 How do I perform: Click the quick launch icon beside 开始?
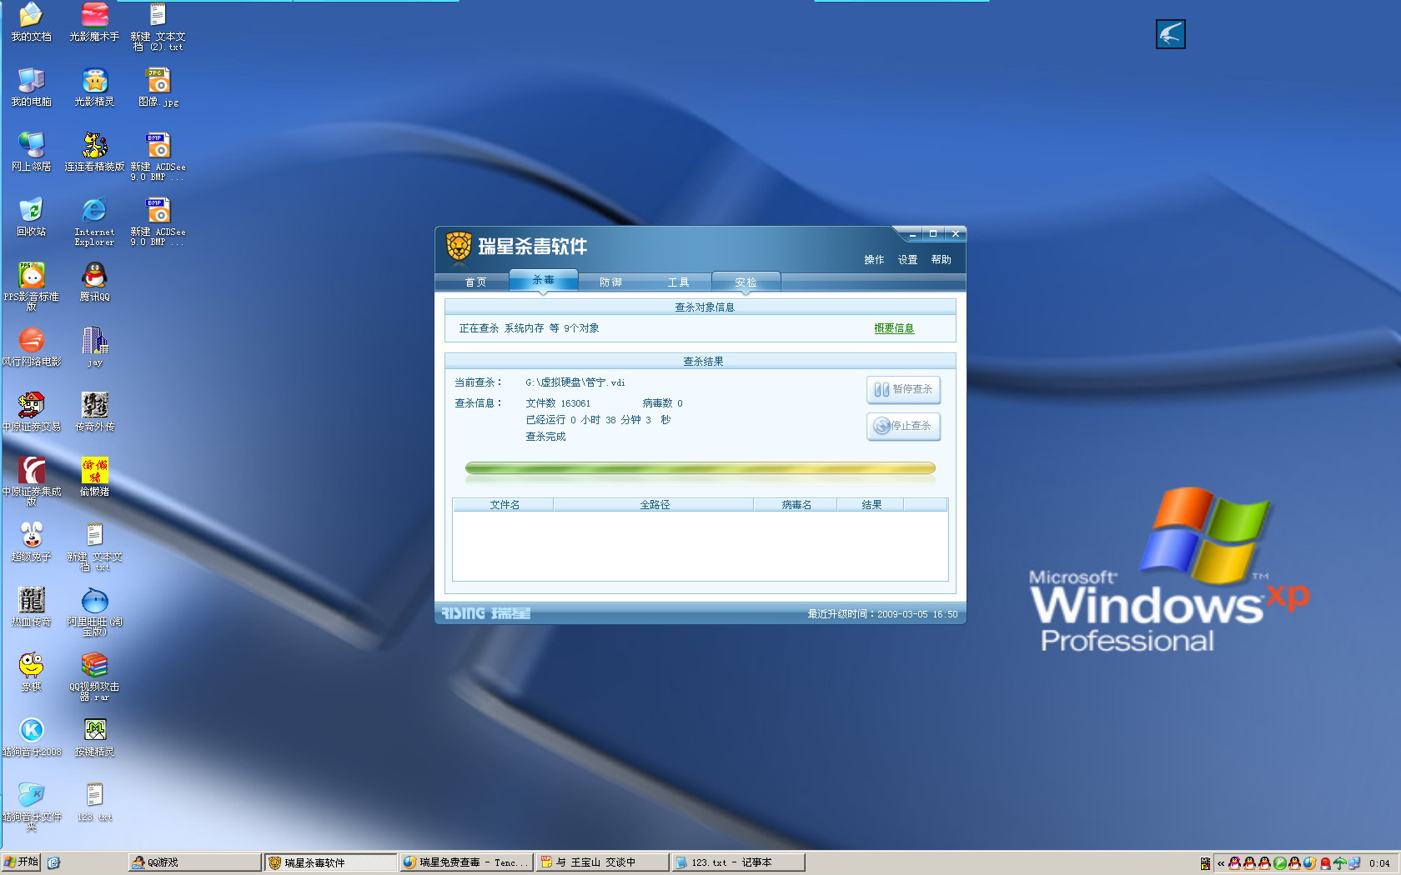(53, 862)
